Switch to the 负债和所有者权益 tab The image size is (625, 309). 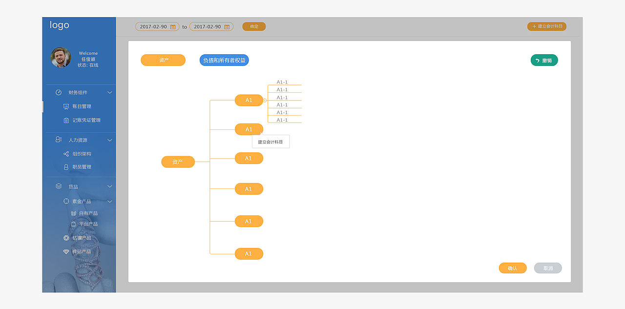(x=224, y=60)
